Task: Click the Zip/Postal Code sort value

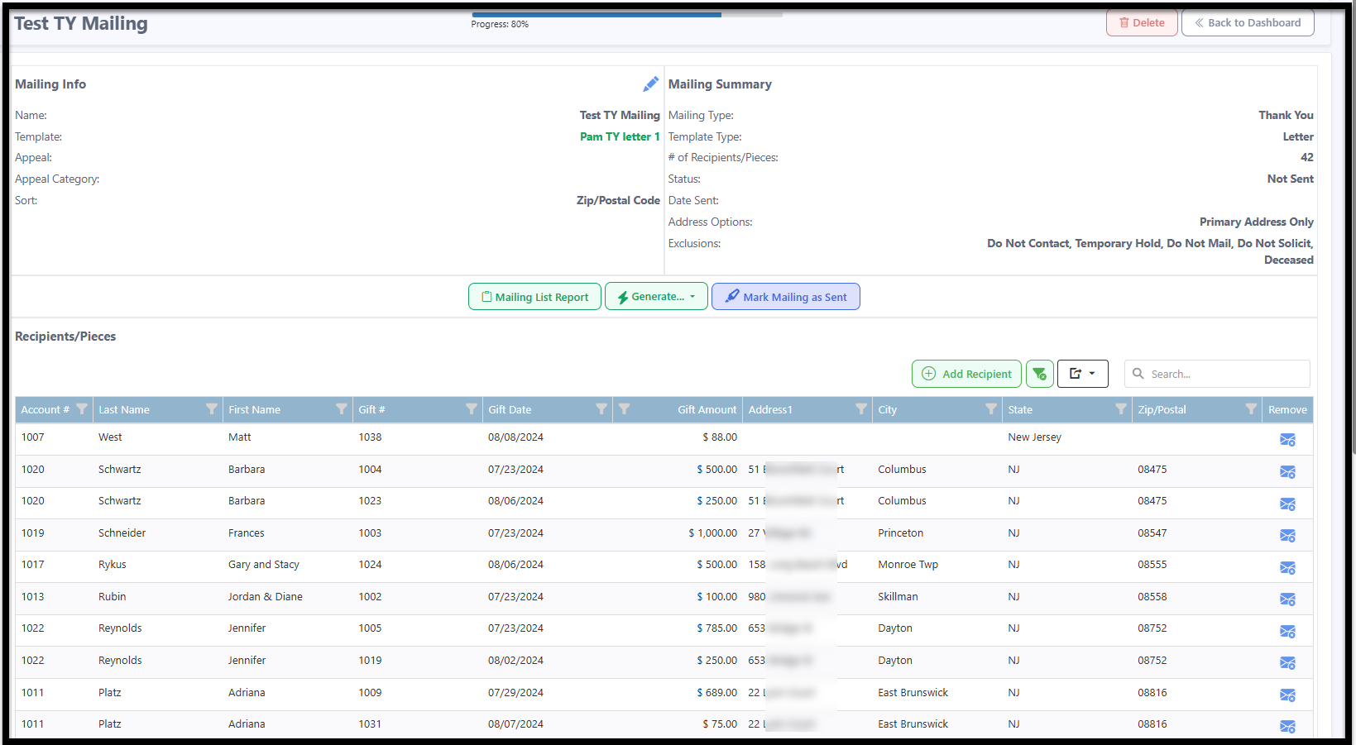Action: (x=618, y=200)
